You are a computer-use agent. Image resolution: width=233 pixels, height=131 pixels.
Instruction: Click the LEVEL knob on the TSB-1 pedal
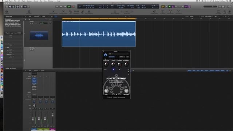119,64
